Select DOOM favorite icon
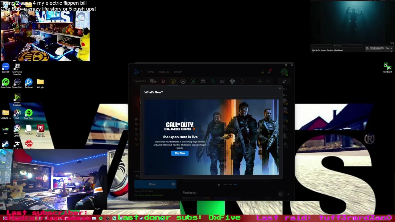Viewport: 395px width, 222px height. click(203, 81)
